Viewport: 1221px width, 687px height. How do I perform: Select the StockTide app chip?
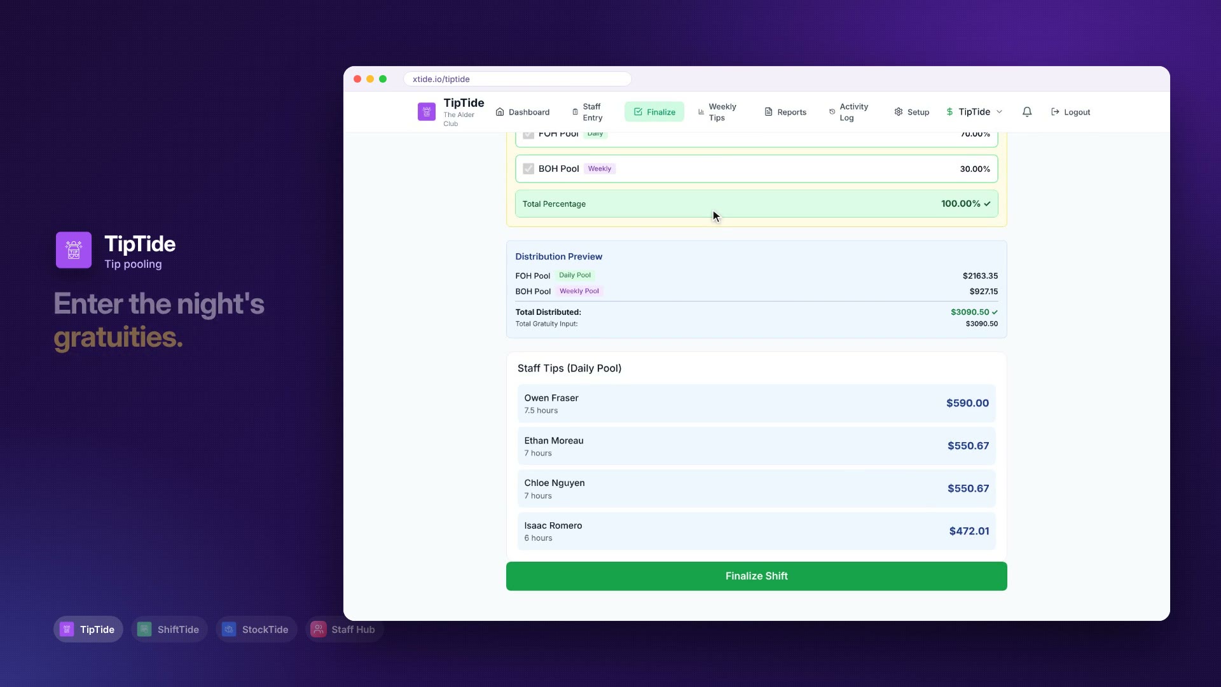point(256,629)
